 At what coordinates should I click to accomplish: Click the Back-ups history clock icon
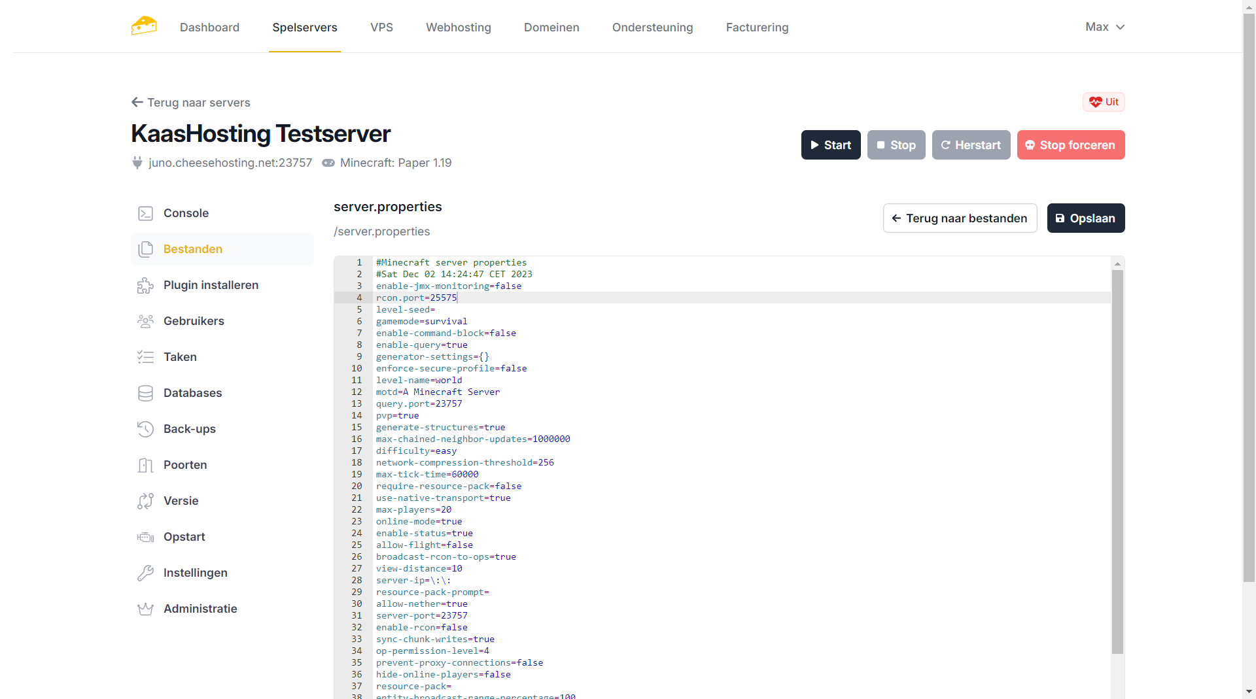pos(145,429)
